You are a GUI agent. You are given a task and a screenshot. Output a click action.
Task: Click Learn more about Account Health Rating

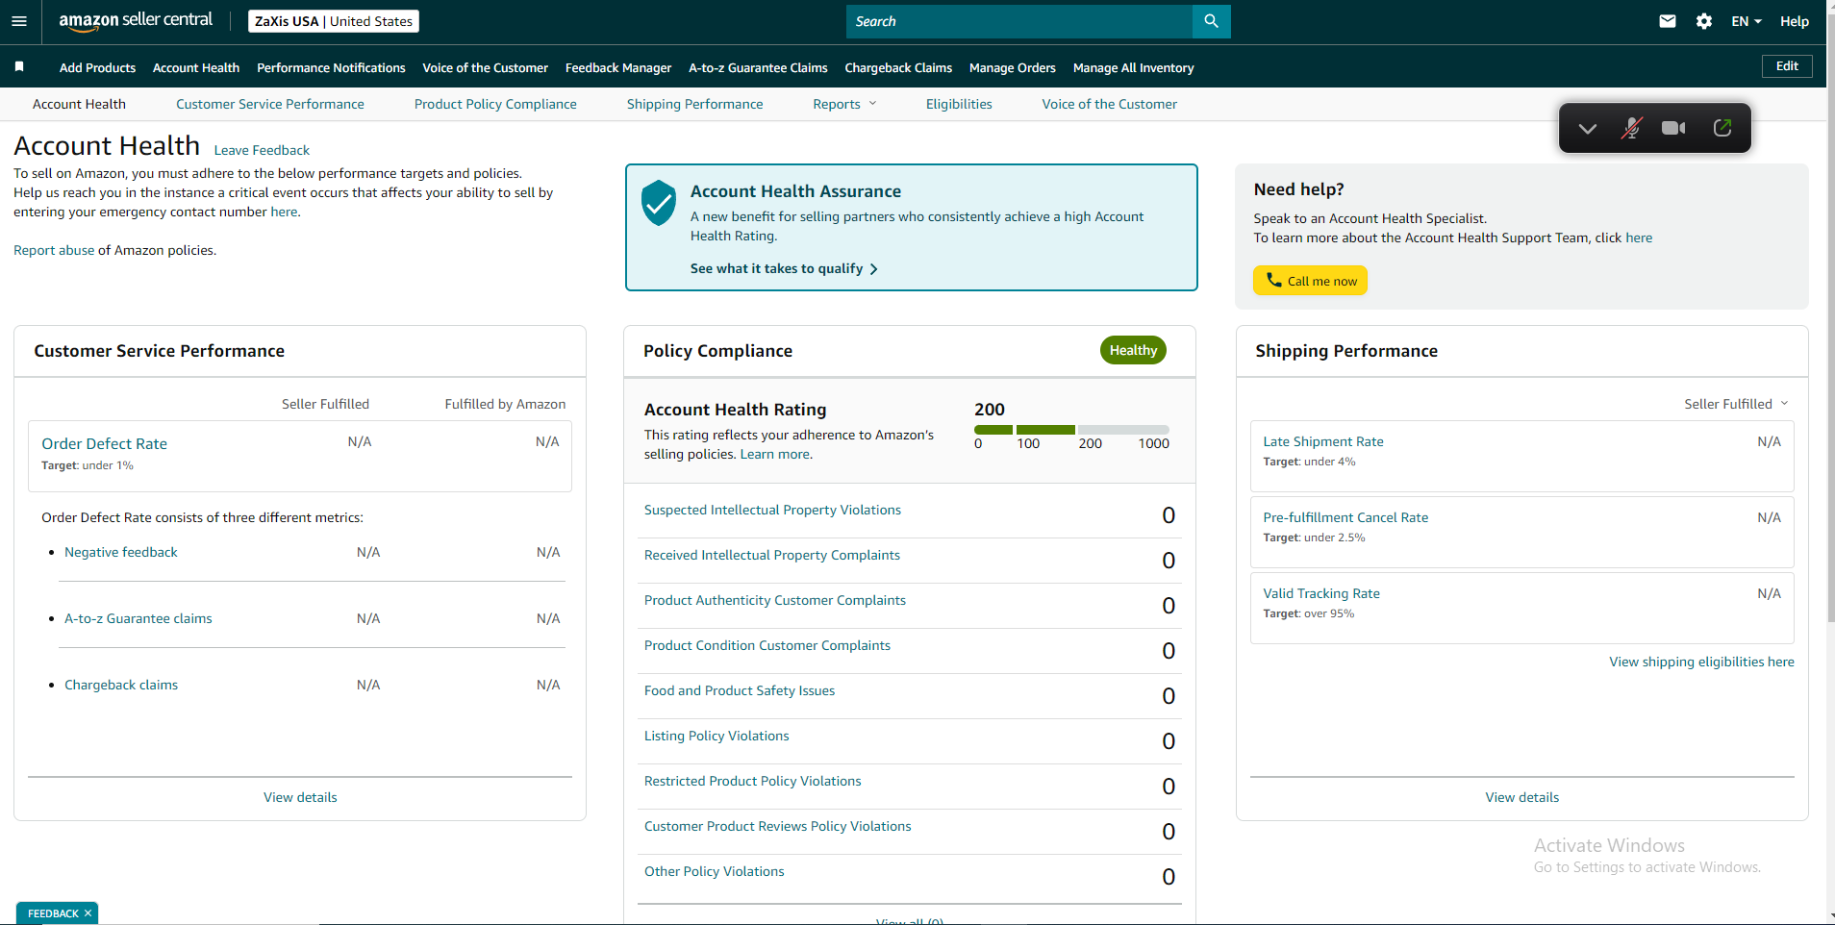[775, 454]
